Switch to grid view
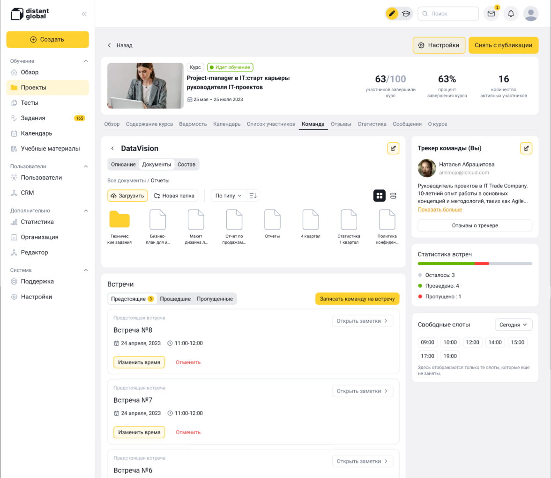The width and height of the screenshot is (551, 478). point(380,196)
